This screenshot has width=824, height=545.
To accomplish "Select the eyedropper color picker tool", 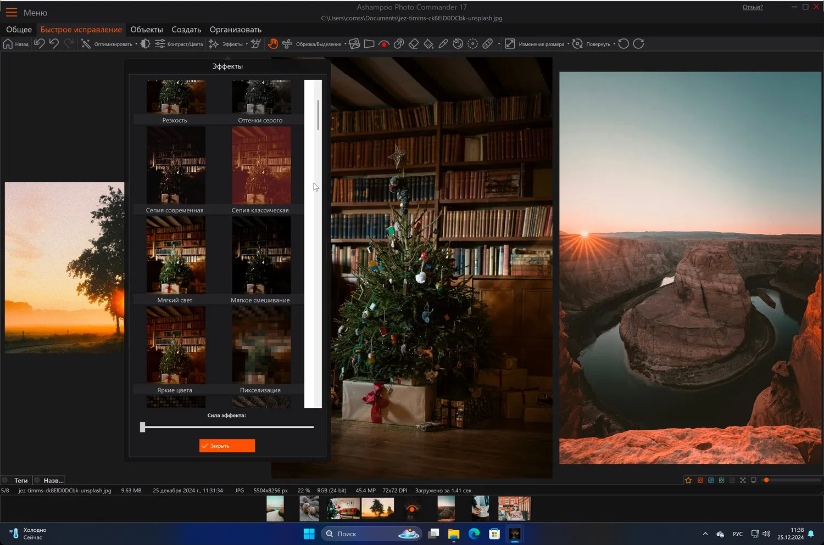I will coord(443,44).
